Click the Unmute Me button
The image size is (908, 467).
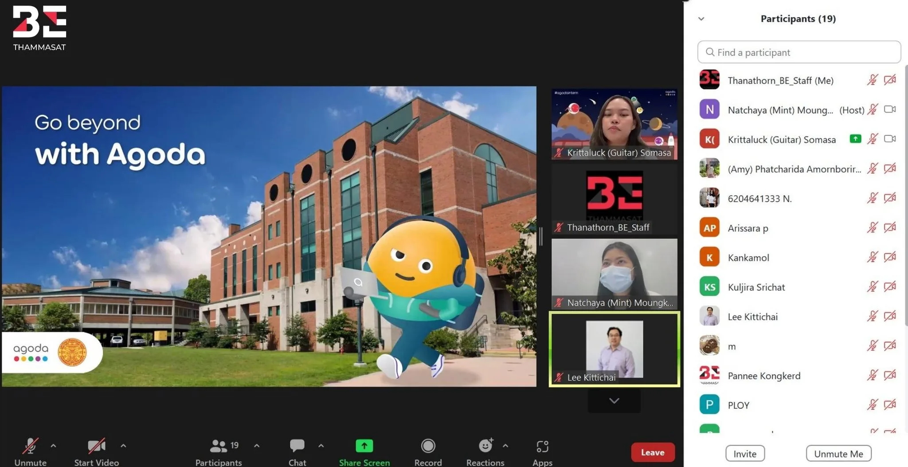point(838,454)
